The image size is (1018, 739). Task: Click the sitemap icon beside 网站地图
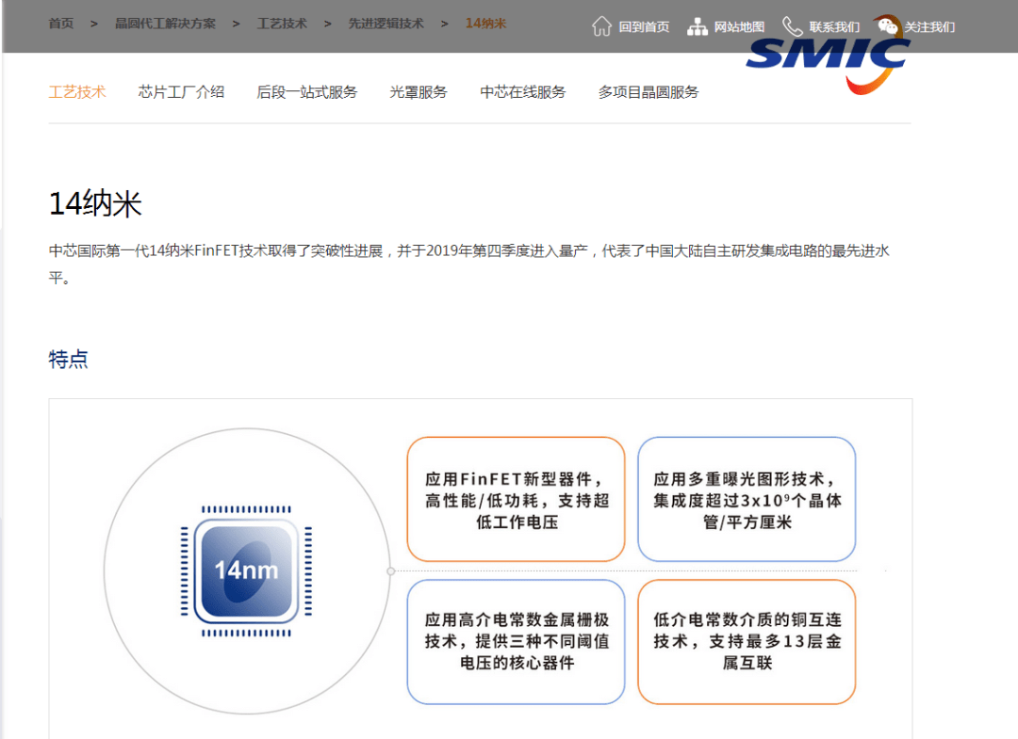point(696,27)
